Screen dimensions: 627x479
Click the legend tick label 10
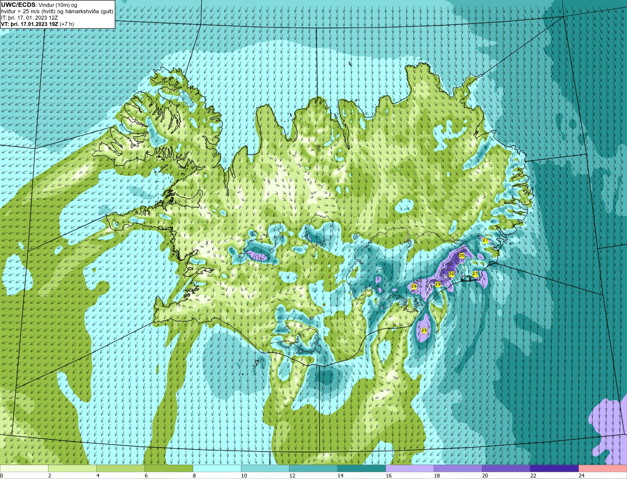coord(243,476)
